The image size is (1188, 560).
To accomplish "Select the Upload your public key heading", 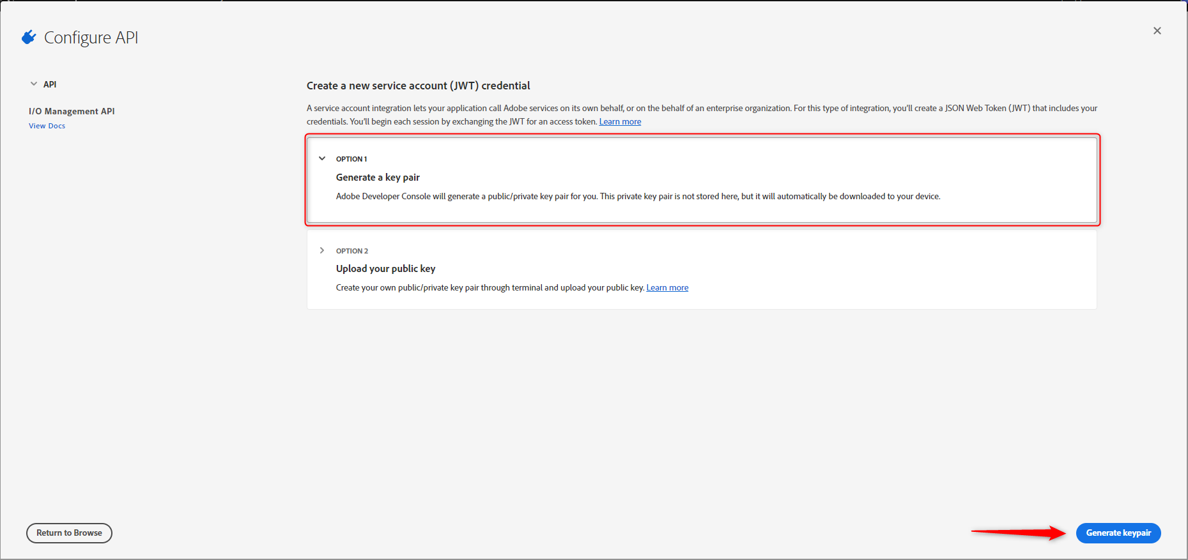I will point(385,269).
